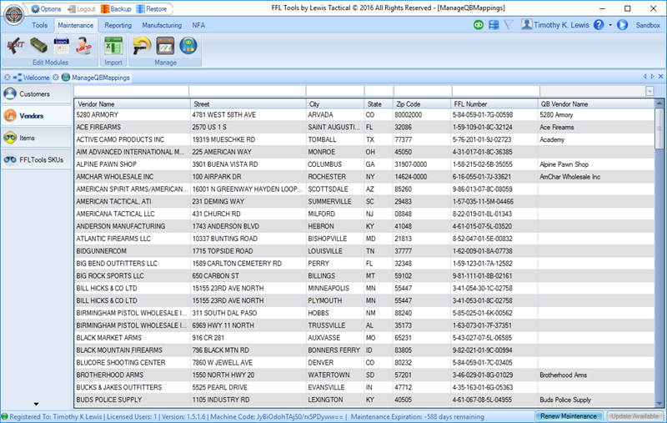
Task: Show next document tab using right arrow
Action: pos(652,77)
